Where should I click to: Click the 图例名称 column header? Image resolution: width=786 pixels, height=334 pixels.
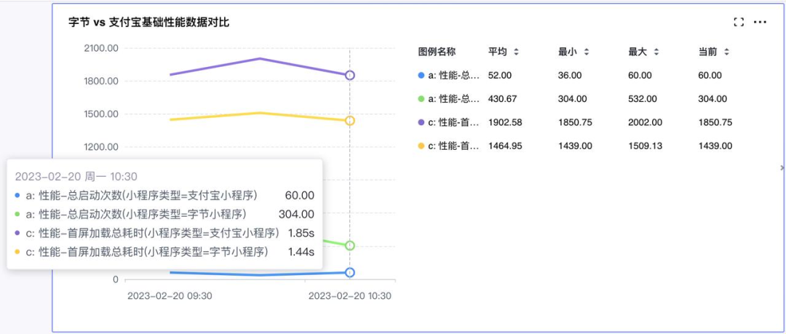point(437,52)
